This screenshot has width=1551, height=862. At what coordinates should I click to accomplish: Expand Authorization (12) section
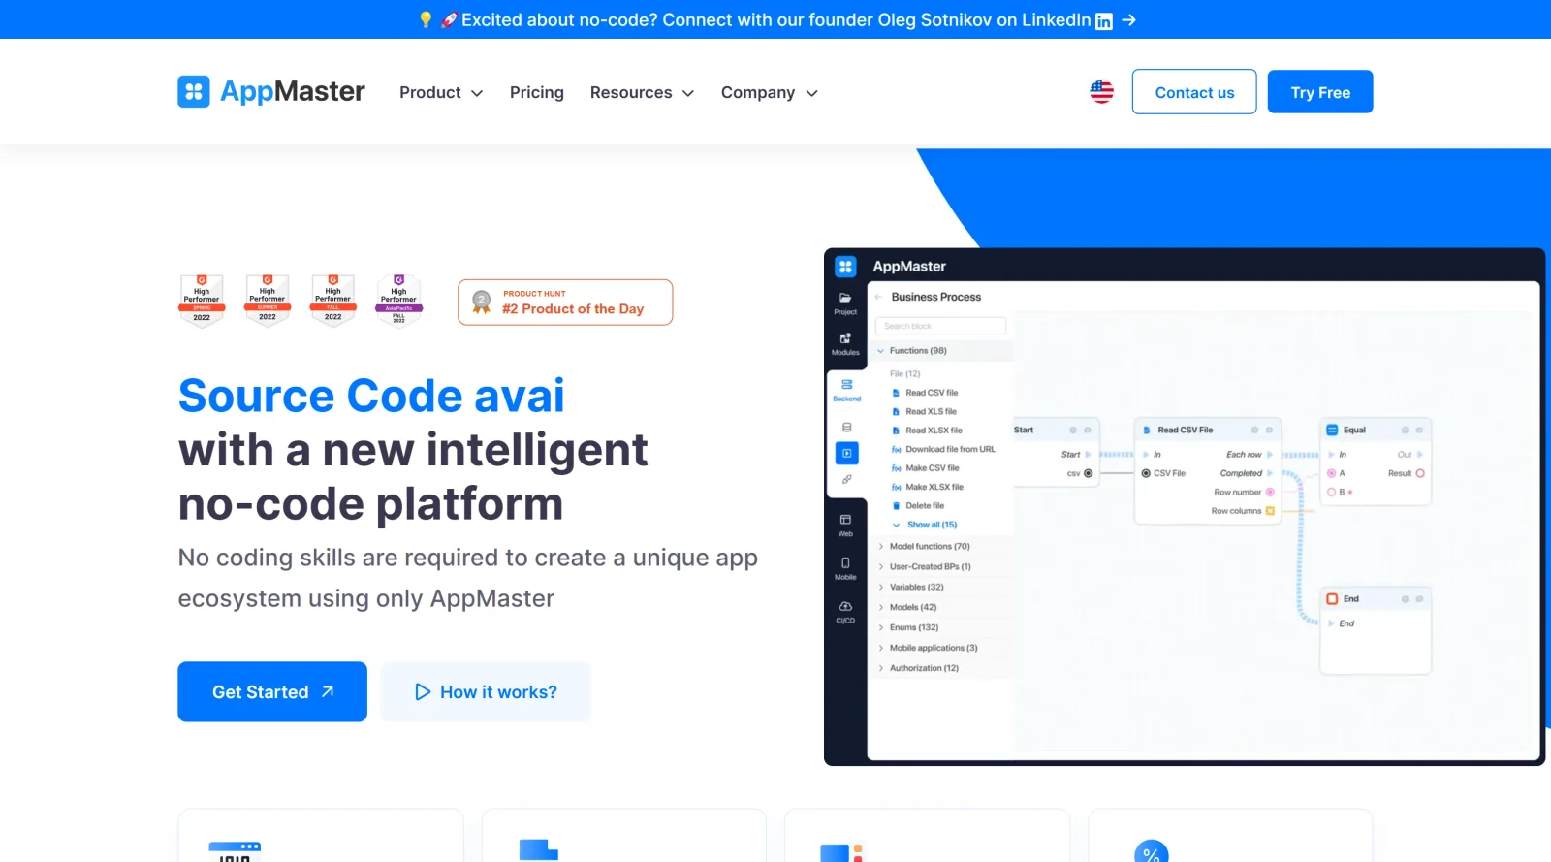pyautogui.click(x=942, y=668)
